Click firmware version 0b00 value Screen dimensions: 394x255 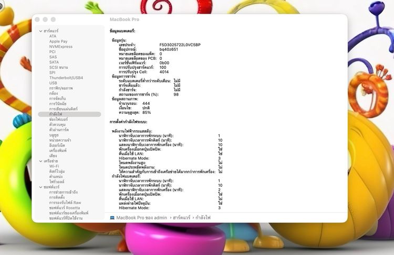click(164, 63)
